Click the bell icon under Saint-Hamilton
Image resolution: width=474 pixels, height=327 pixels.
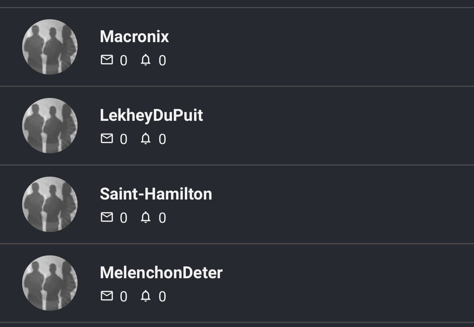146,217
